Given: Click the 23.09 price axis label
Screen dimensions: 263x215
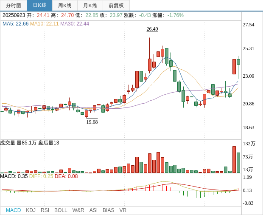Looking at the screenshot, I should point(249,76).
